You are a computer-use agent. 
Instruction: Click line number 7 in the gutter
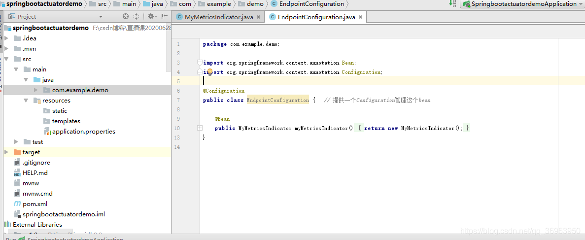pyautogui.click(x=178, y=100)
